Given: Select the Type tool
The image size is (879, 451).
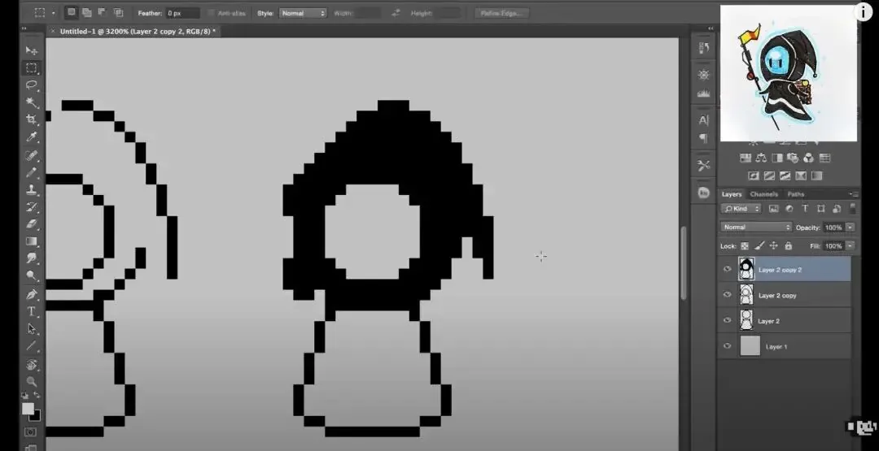Looking at the screenshot, I should [32, 312].
